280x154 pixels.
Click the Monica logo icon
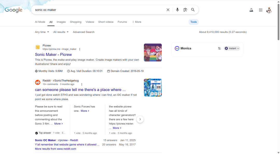[x=177, y=48]
